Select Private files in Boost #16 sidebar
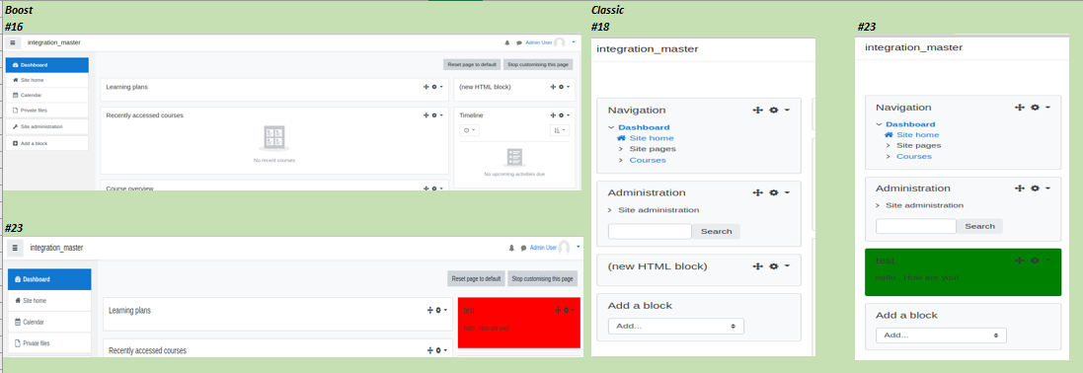Screen dimensions: 1083x373 click(47, 111)
